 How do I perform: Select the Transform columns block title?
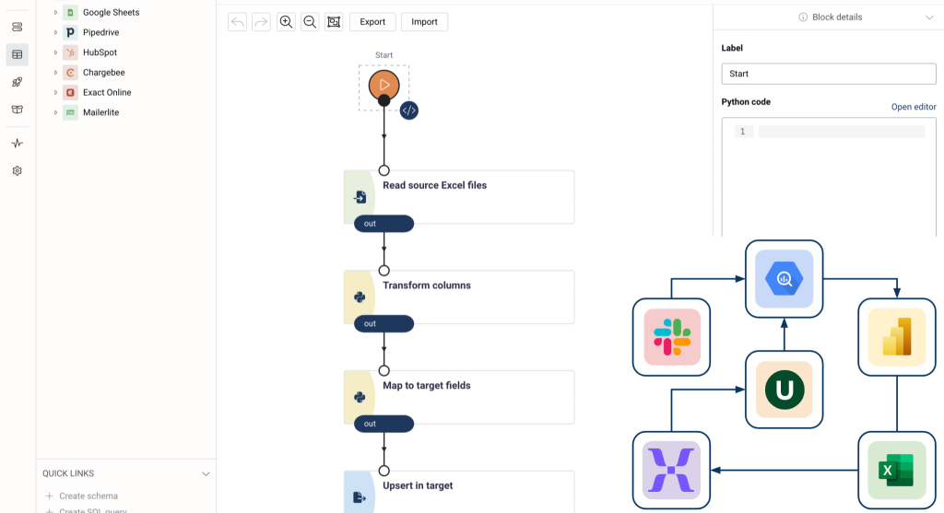(427, 286)
